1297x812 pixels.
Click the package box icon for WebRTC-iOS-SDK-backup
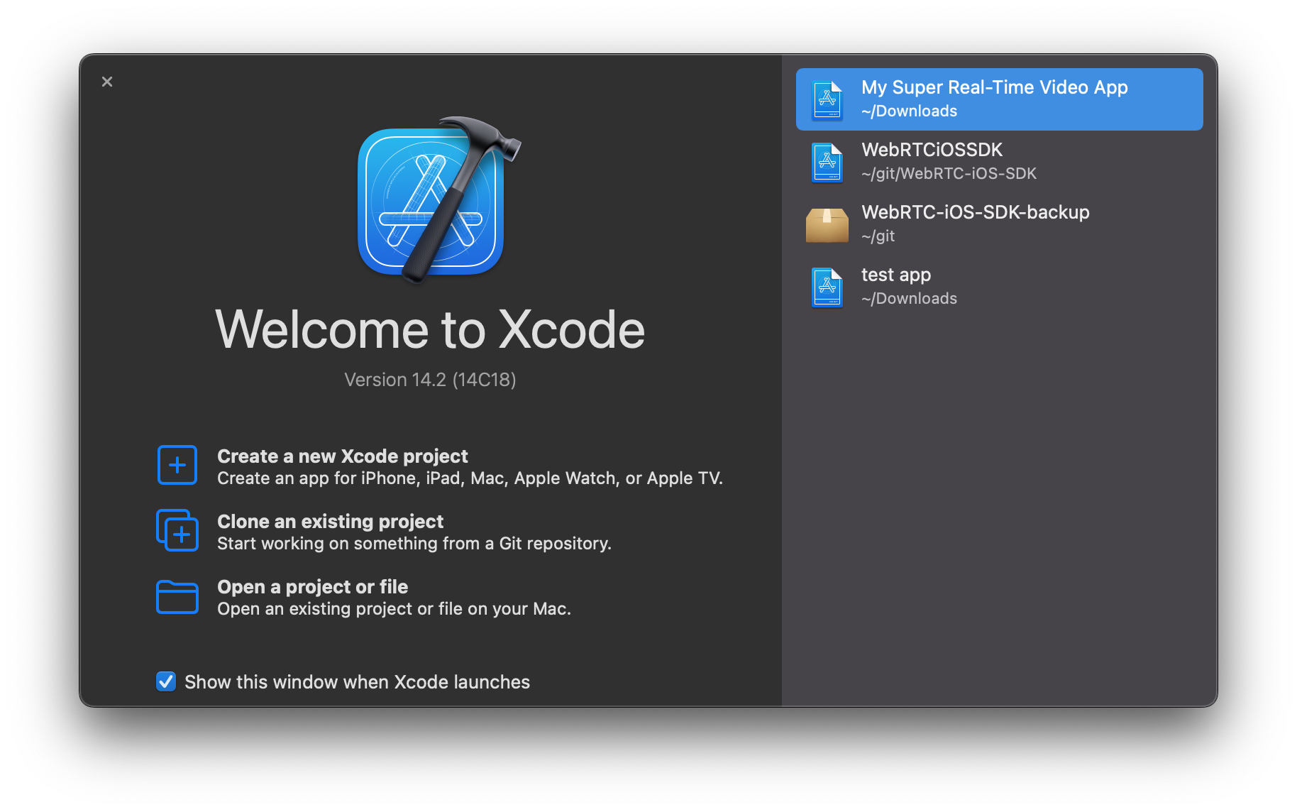[x=827, y=225]
